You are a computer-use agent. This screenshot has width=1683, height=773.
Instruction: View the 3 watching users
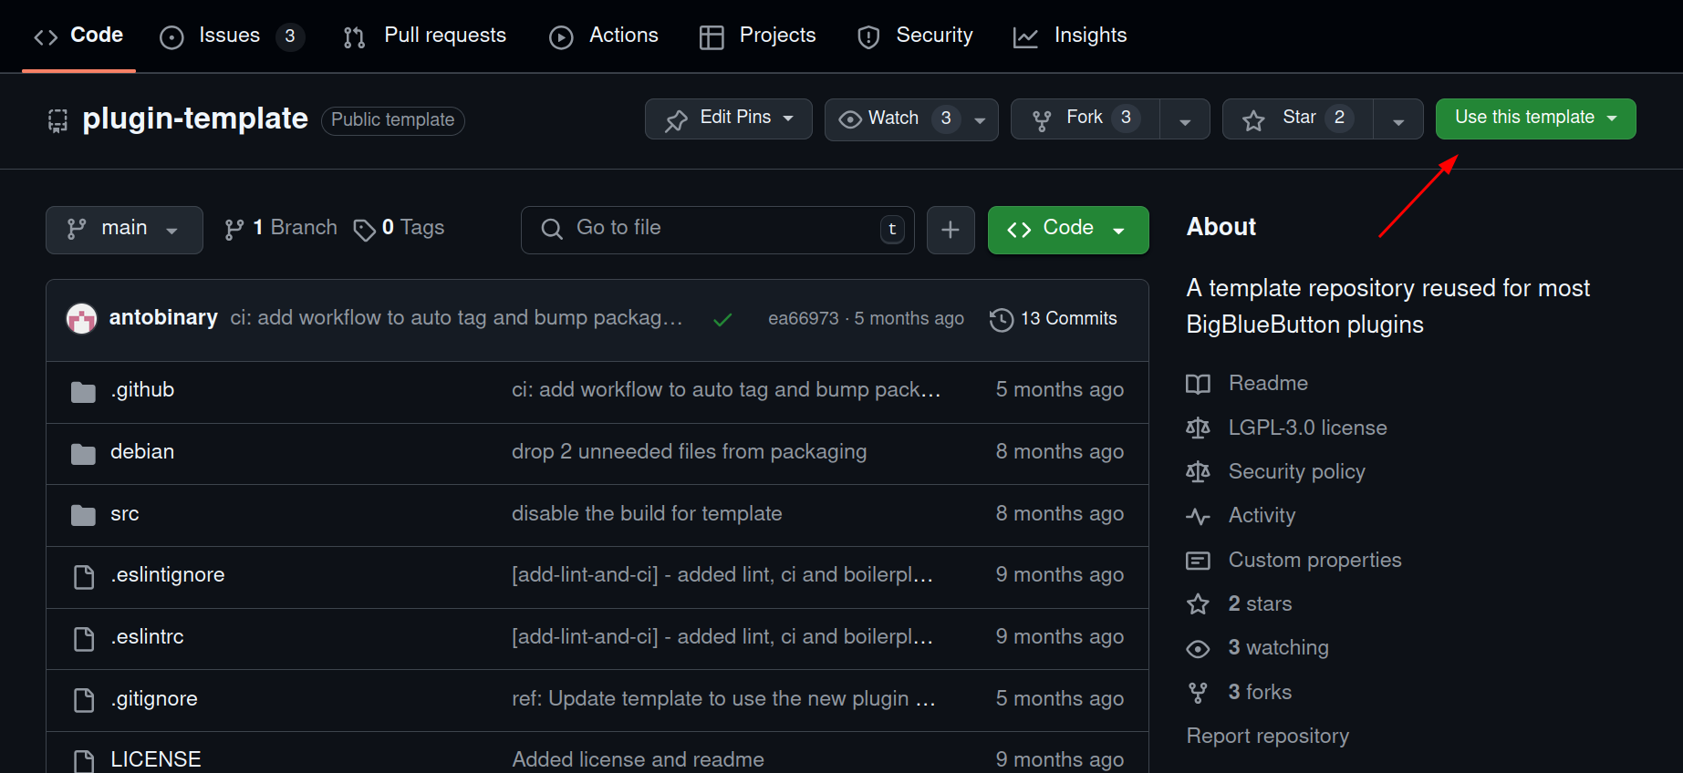tap(1257, 648)
